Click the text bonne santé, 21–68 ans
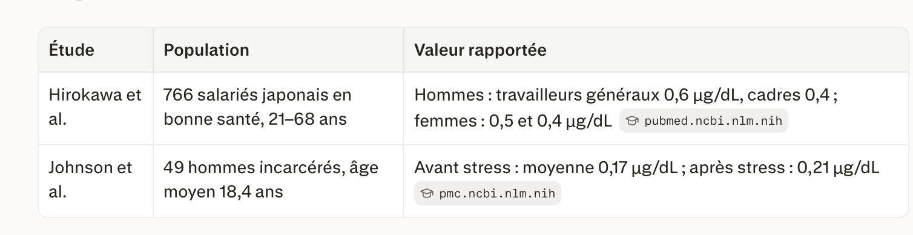The height and width of the screenshot is (235, 913). (x=255, y=119)
